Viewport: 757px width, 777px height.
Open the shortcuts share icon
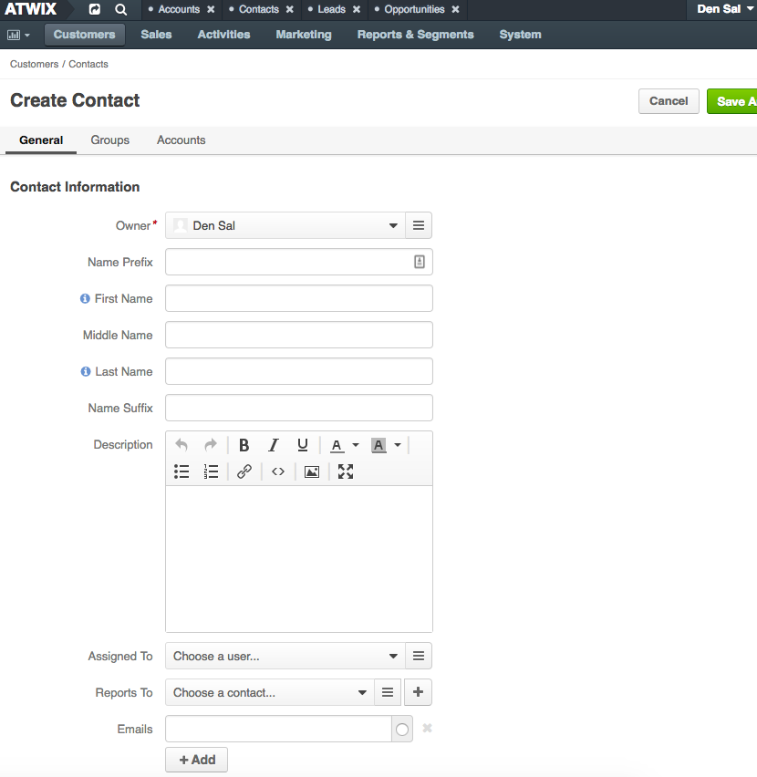tap(94, 9)
